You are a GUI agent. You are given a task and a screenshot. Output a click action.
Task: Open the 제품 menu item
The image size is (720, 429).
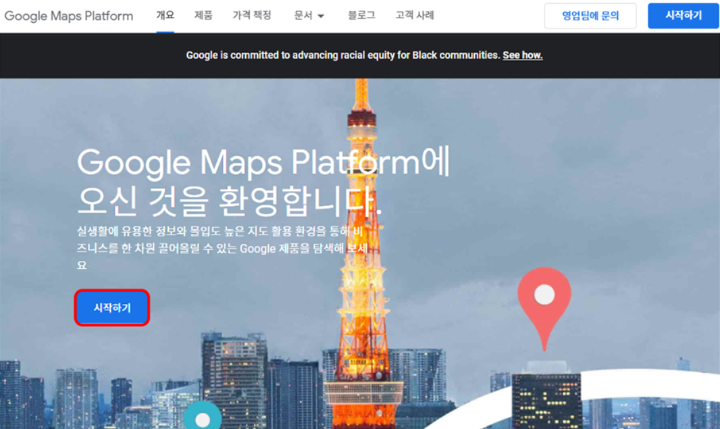click(x=203, y=16)
